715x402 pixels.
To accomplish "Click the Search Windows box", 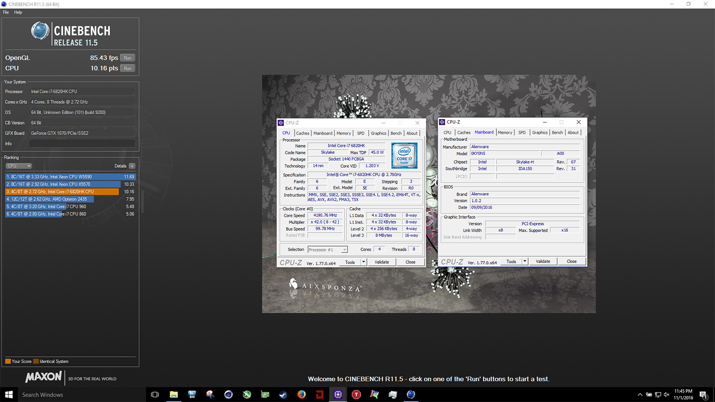I will (x=82, y=395).
